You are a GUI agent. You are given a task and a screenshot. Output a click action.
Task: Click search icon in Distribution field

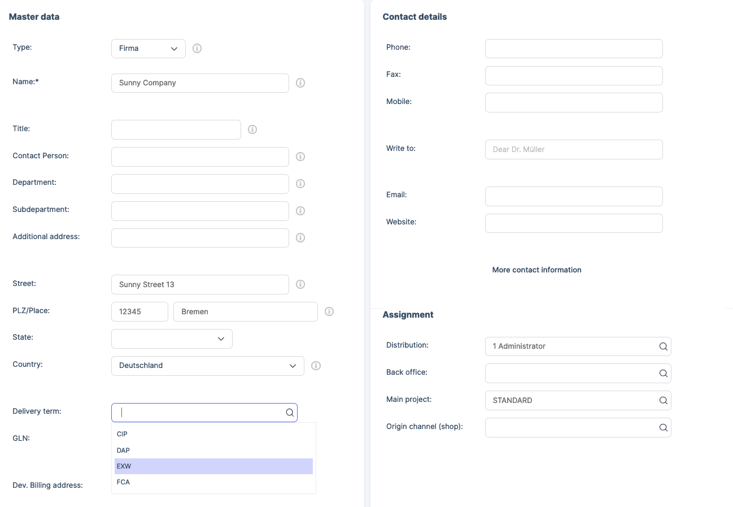coord(664,346)
